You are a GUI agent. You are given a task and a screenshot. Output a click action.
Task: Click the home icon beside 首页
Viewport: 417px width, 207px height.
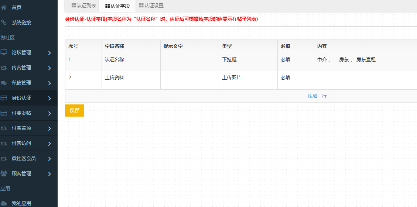pos(4,7)
